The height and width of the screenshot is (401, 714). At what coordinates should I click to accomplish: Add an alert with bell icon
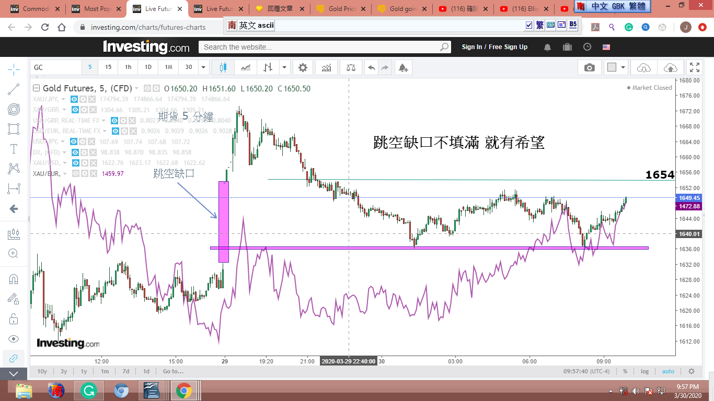pos(402,67)
